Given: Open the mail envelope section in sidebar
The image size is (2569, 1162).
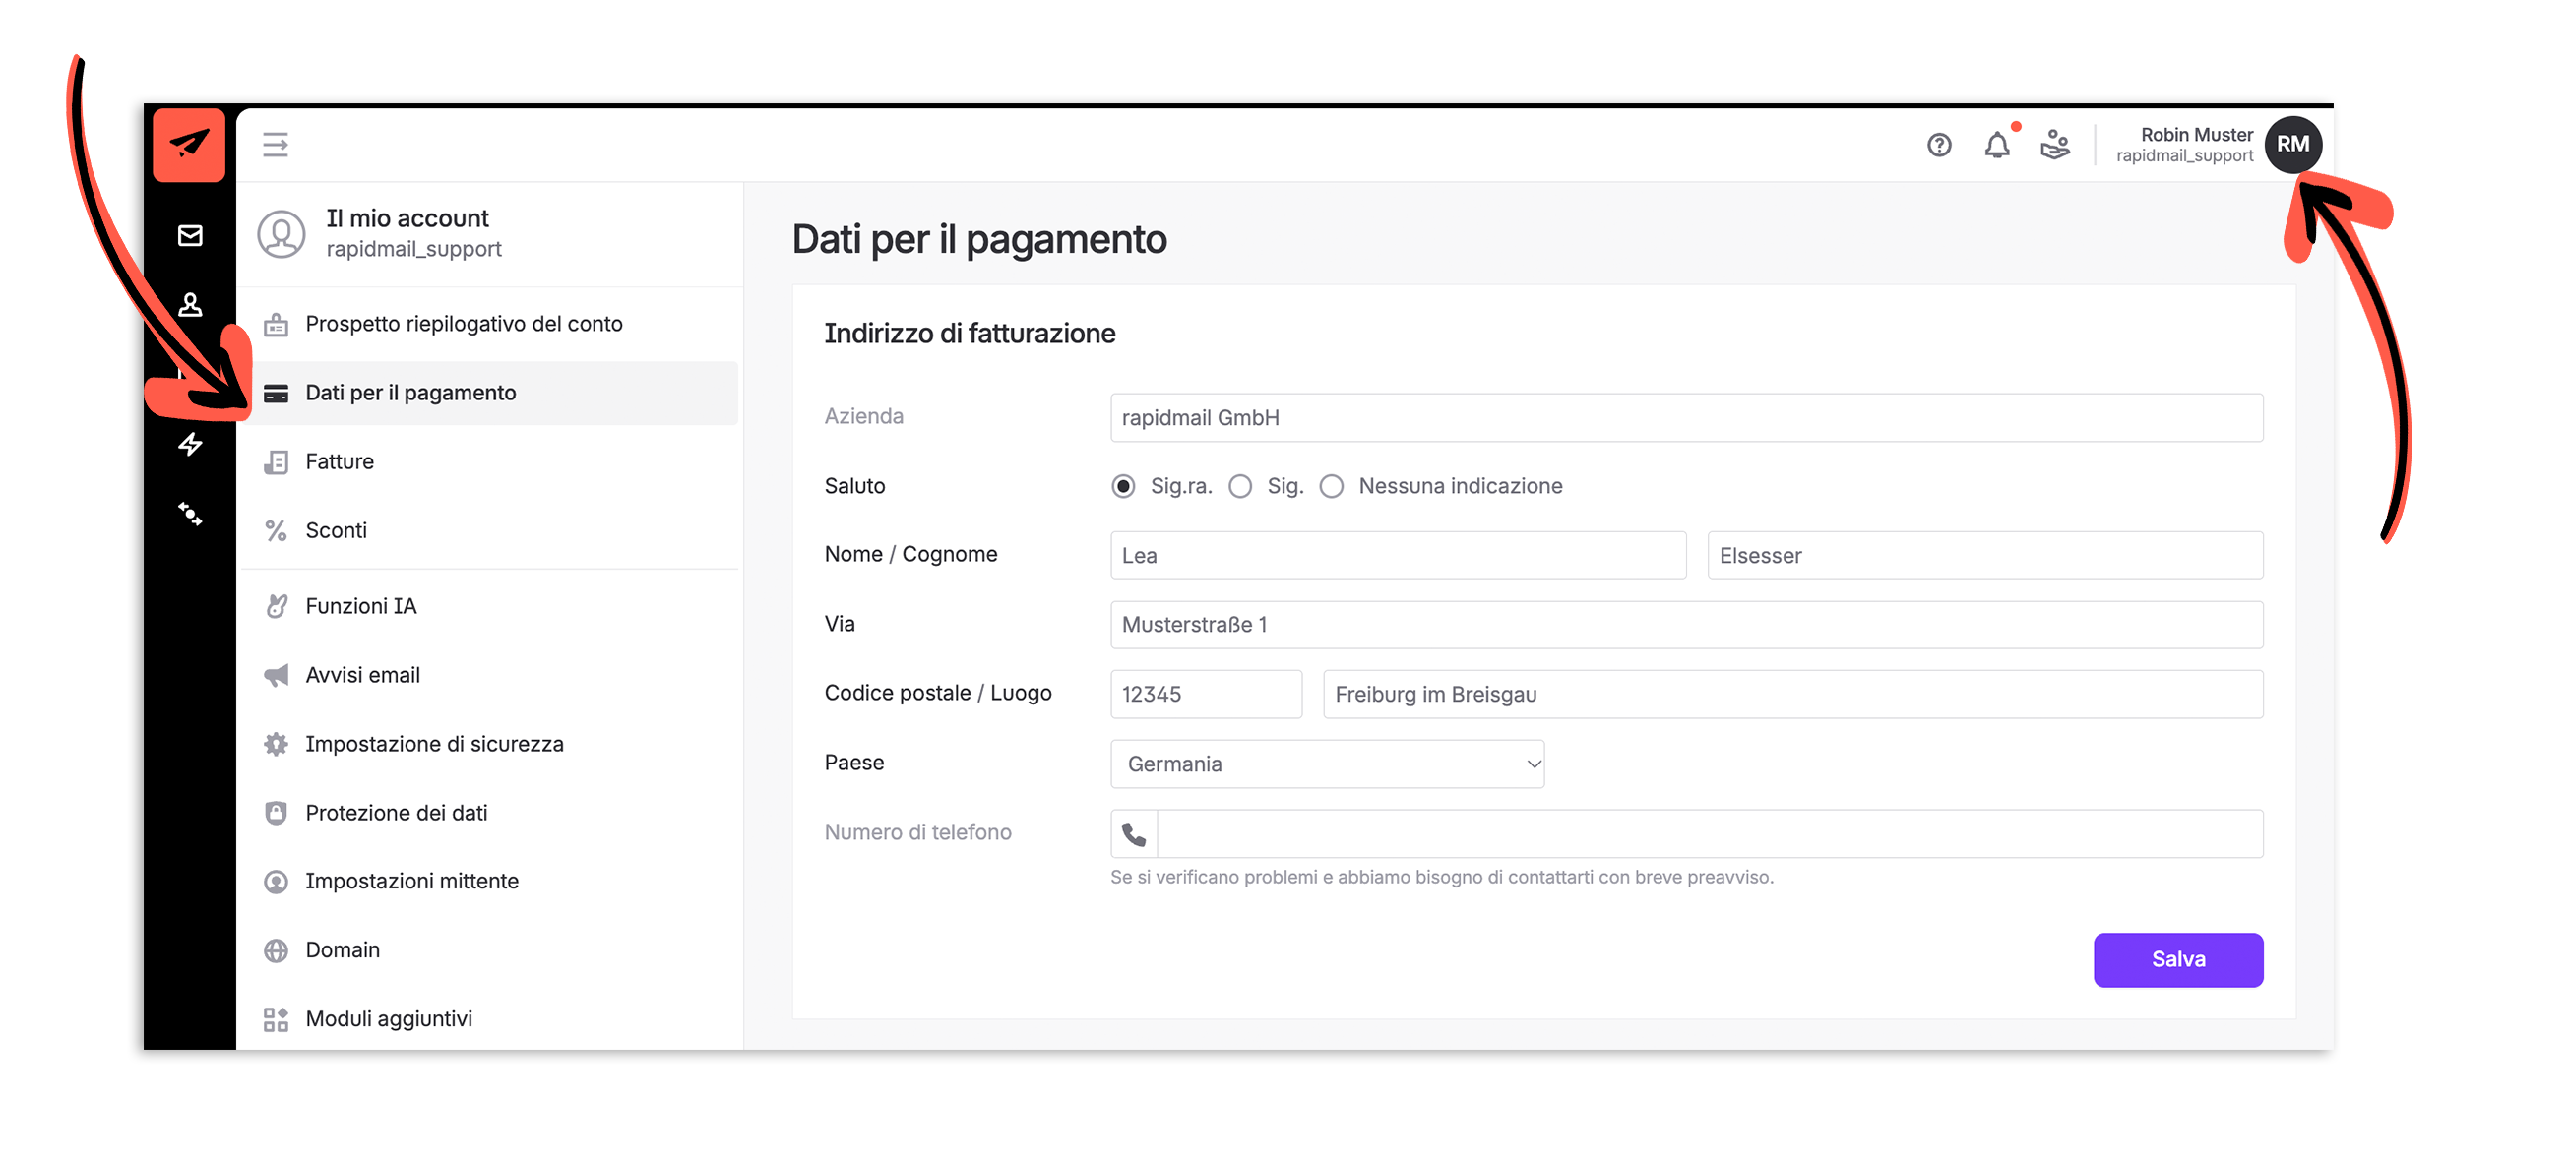Looking at the screenshot, I should coord(190,235).
